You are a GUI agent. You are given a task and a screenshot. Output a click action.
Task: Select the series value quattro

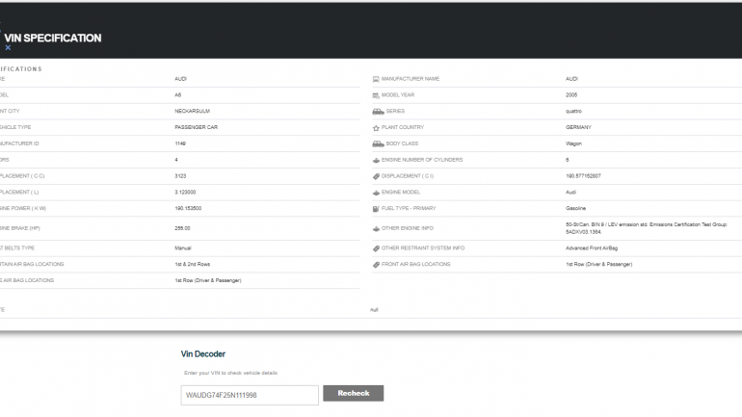(573, 111)
